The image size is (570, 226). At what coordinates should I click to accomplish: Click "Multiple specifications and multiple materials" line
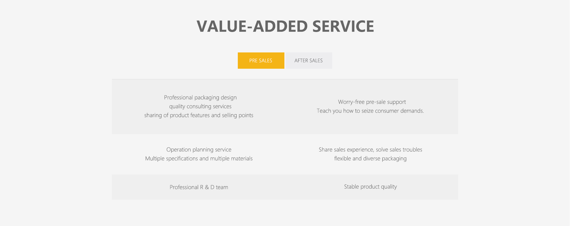(x=199, y=158)
